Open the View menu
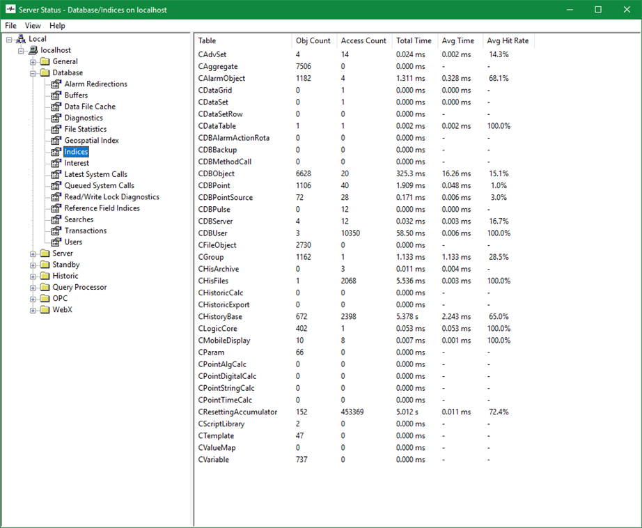 (x=33, y=26)
